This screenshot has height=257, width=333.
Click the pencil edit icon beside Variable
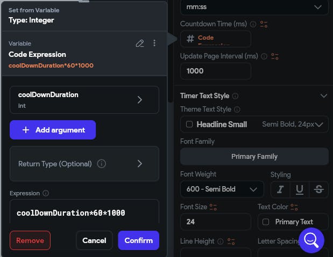[140, 43]
